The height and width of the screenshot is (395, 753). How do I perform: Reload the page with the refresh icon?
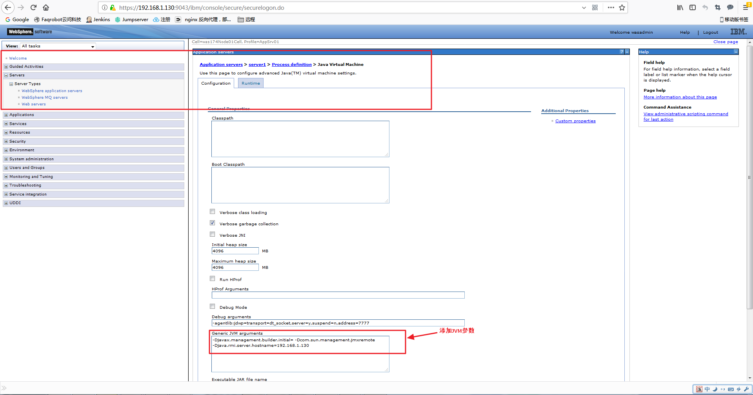[x=33, y=7]
